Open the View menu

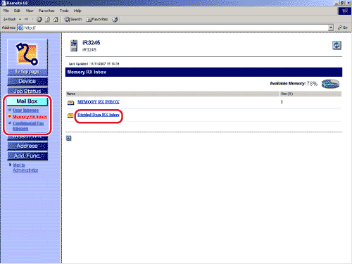tap(30, 11)
